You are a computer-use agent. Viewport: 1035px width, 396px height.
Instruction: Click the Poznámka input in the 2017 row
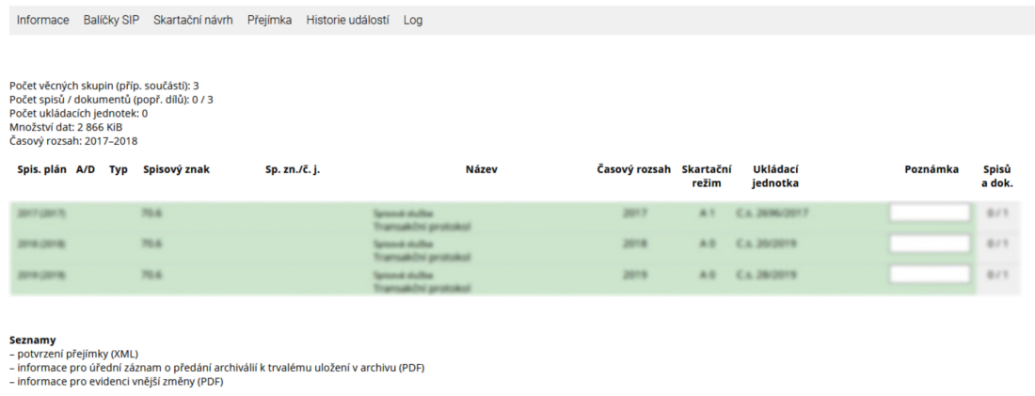pyautogui.click(x=930, y=213)
